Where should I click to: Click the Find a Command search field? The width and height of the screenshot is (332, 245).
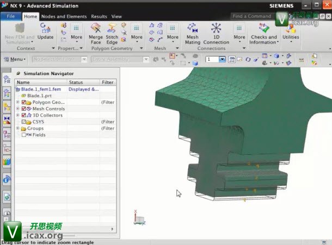(251, 16)
